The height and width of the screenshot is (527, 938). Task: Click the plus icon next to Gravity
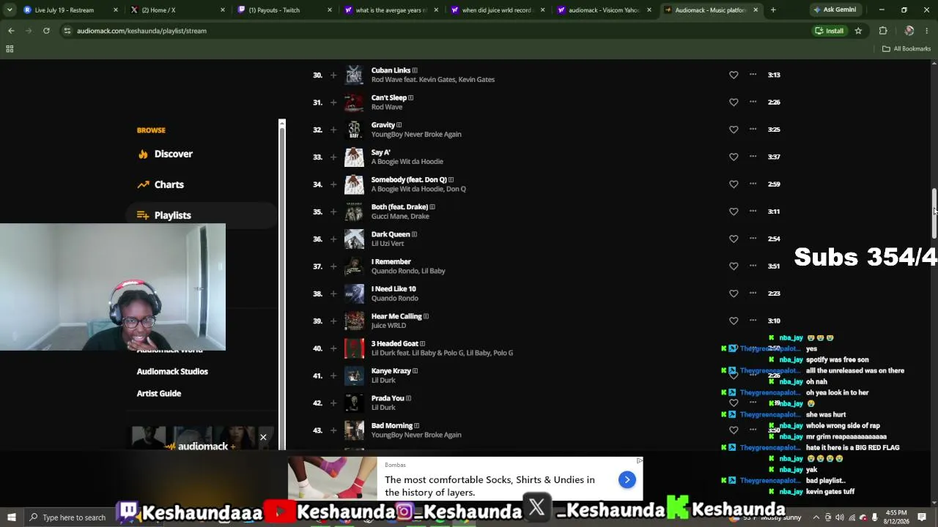point(333,130)
